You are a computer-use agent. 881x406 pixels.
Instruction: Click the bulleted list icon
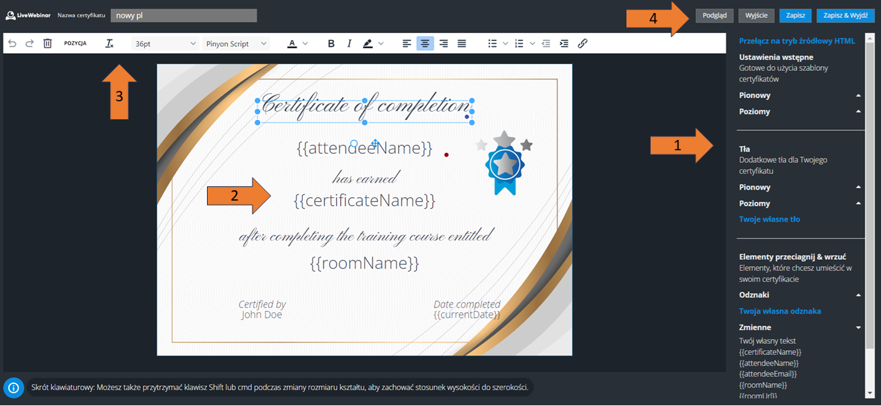493,43
